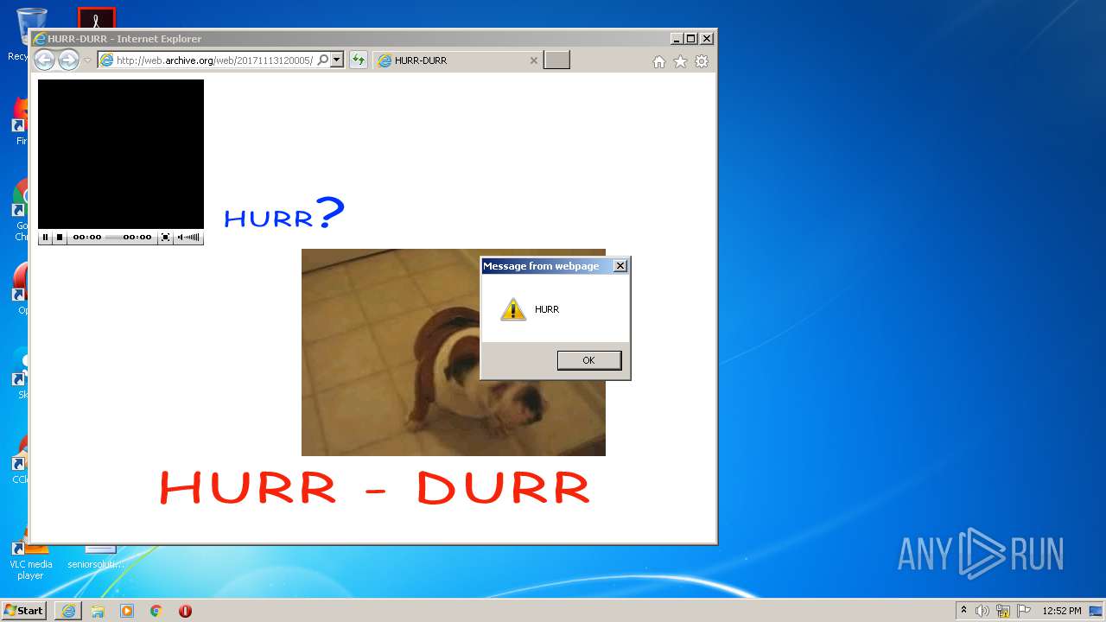This screenshot has width=1106, height=622.
Task: Click the address bar search magnifier
Action: pos(323,60)
